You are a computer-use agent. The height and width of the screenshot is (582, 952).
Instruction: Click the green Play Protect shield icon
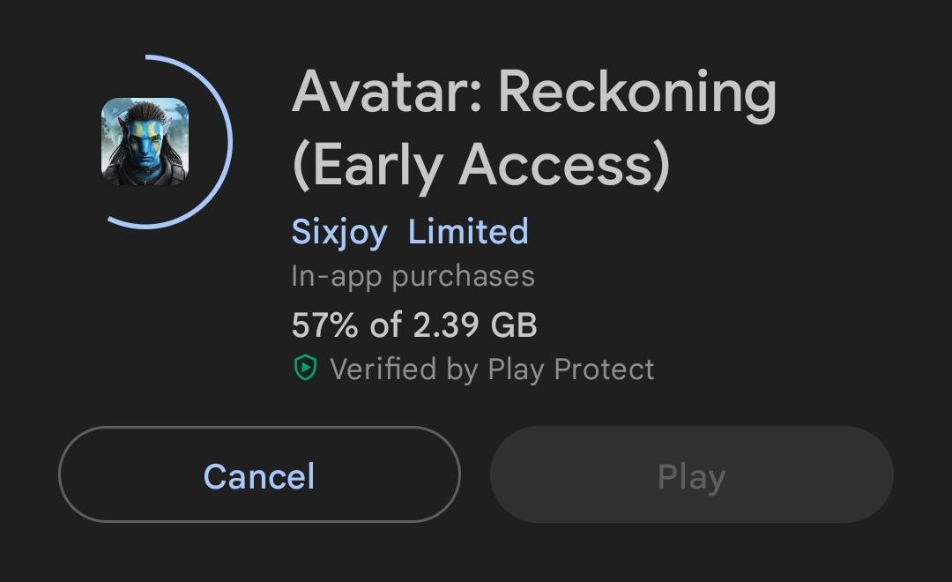click(305, 369)
